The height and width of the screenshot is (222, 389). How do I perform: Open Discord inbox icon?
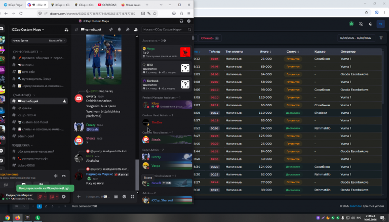pyautogui.click(x=181, y=21)
